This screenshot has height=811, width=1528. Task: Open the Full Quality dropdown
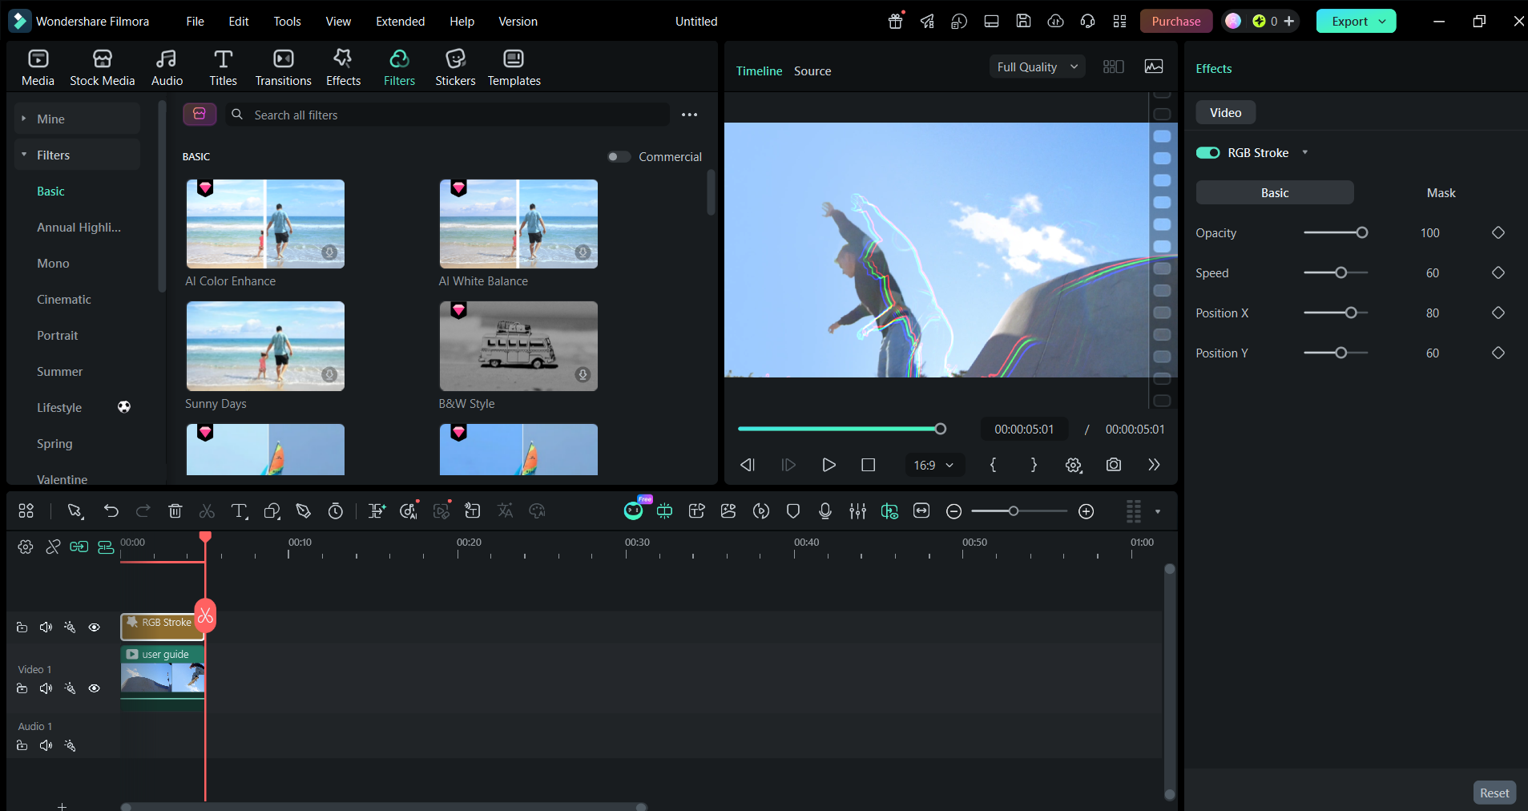click(1037, 67)
